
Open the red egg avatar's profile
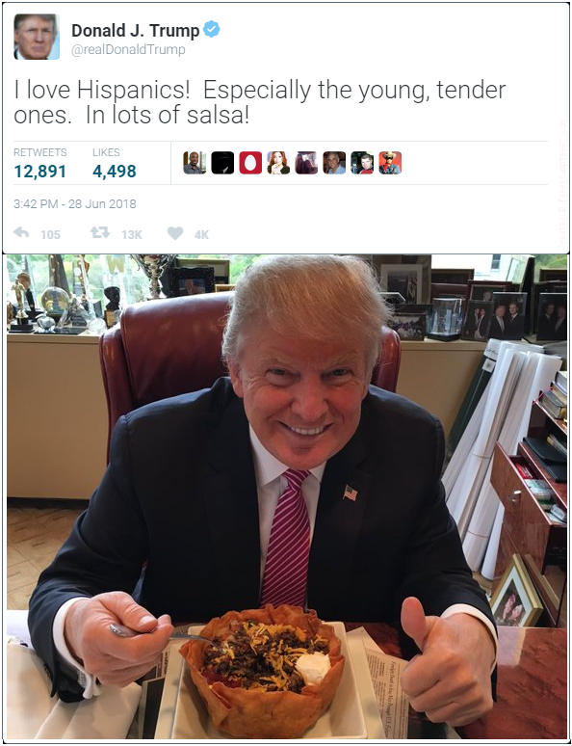[x=250, y=163]
